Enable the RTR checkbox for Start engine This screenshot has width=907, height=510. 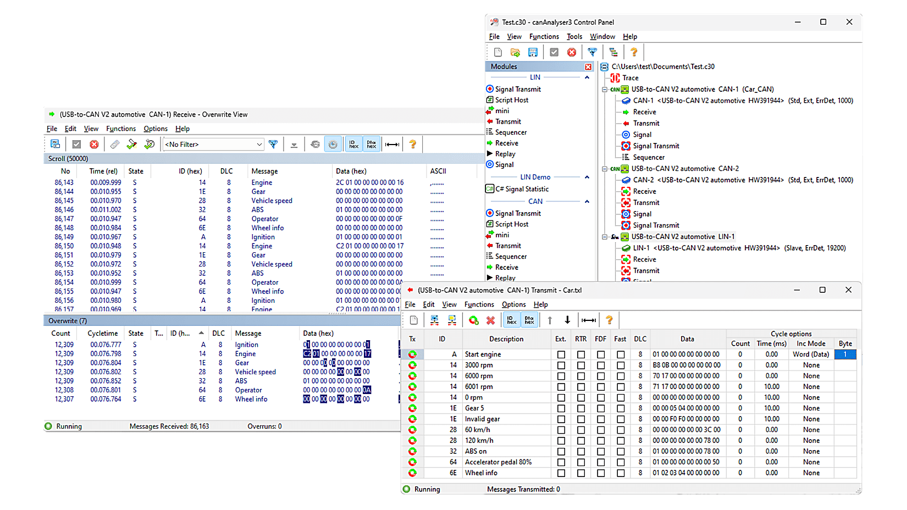[580, 354]
